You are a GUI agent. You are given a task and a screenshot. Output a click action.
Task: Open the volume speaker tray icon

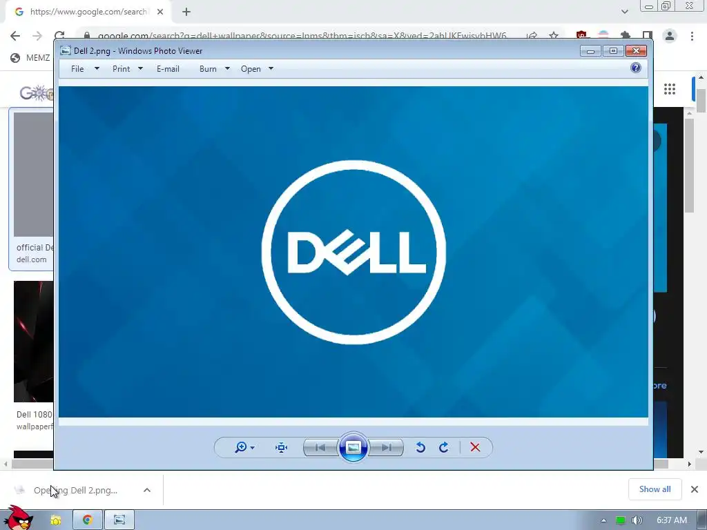click(x=637, y=520)
